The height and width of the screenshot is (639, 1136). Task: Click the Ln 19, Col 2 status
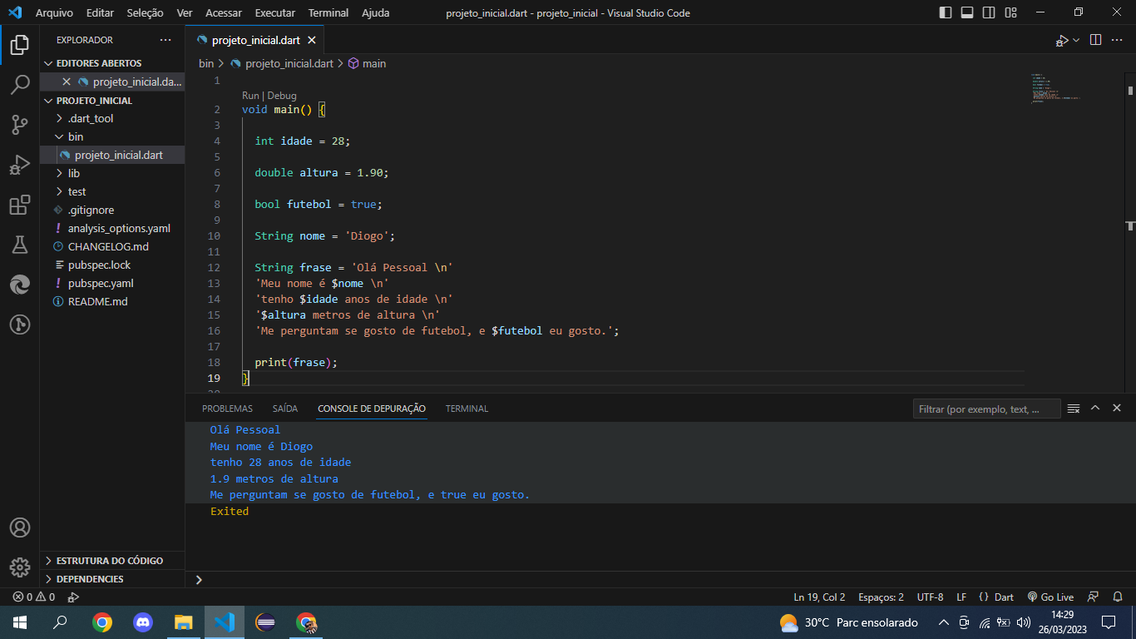pyautogui.click(x=819, y=597)
